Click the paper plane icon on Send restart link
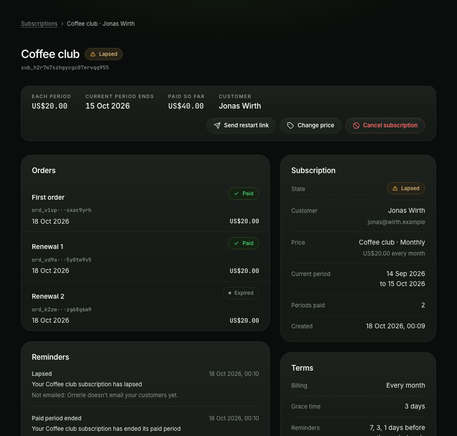 [217, 126]
